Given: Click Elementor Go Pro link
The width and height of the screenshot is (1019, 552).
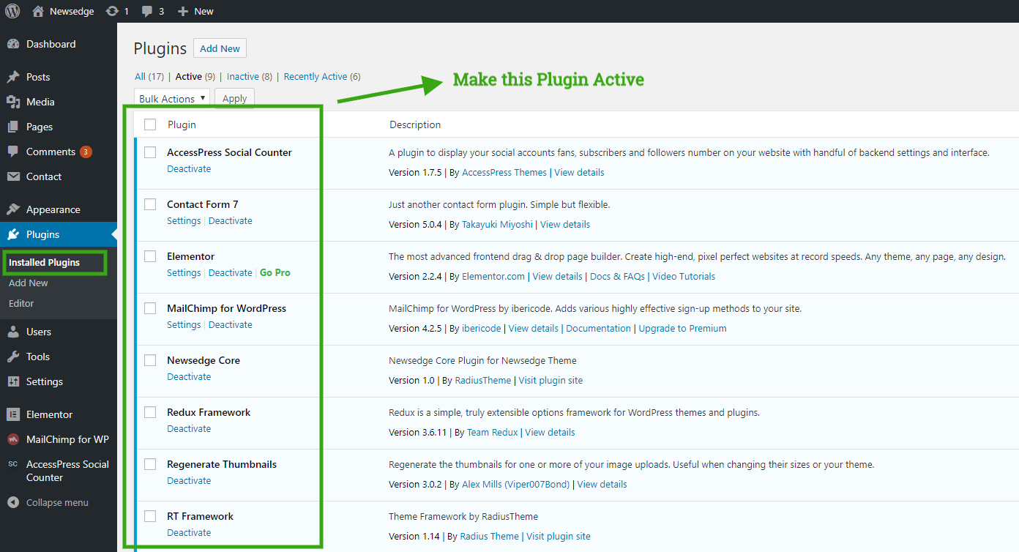Looking at the screenshot, I should [x=275, y=272].
